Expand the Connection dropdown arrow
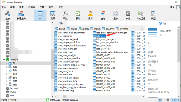Image resolution: width=181 pixels, height=102 pixels. [x=14, y=15]
